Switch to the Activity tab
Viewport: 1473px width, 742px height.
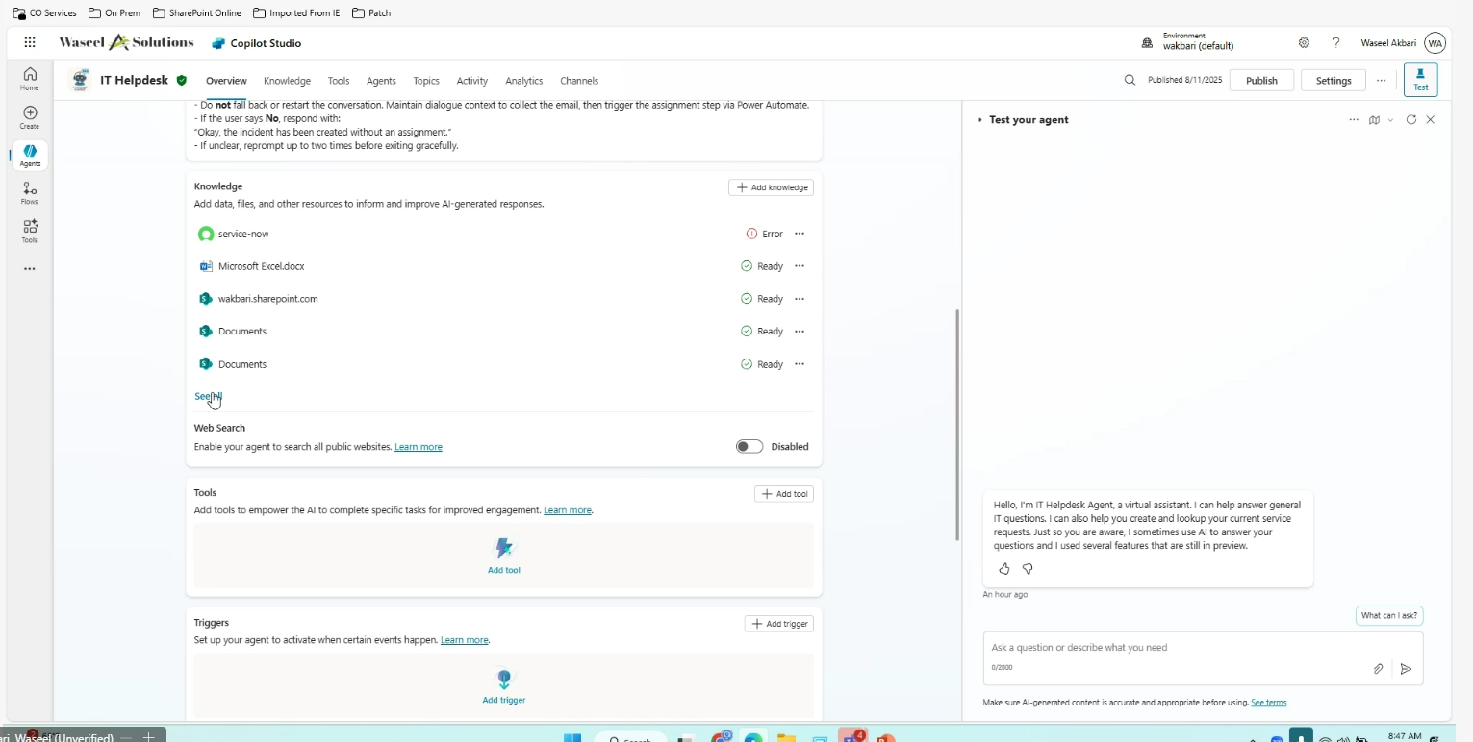pyautogui.click(x=472, y=81)
